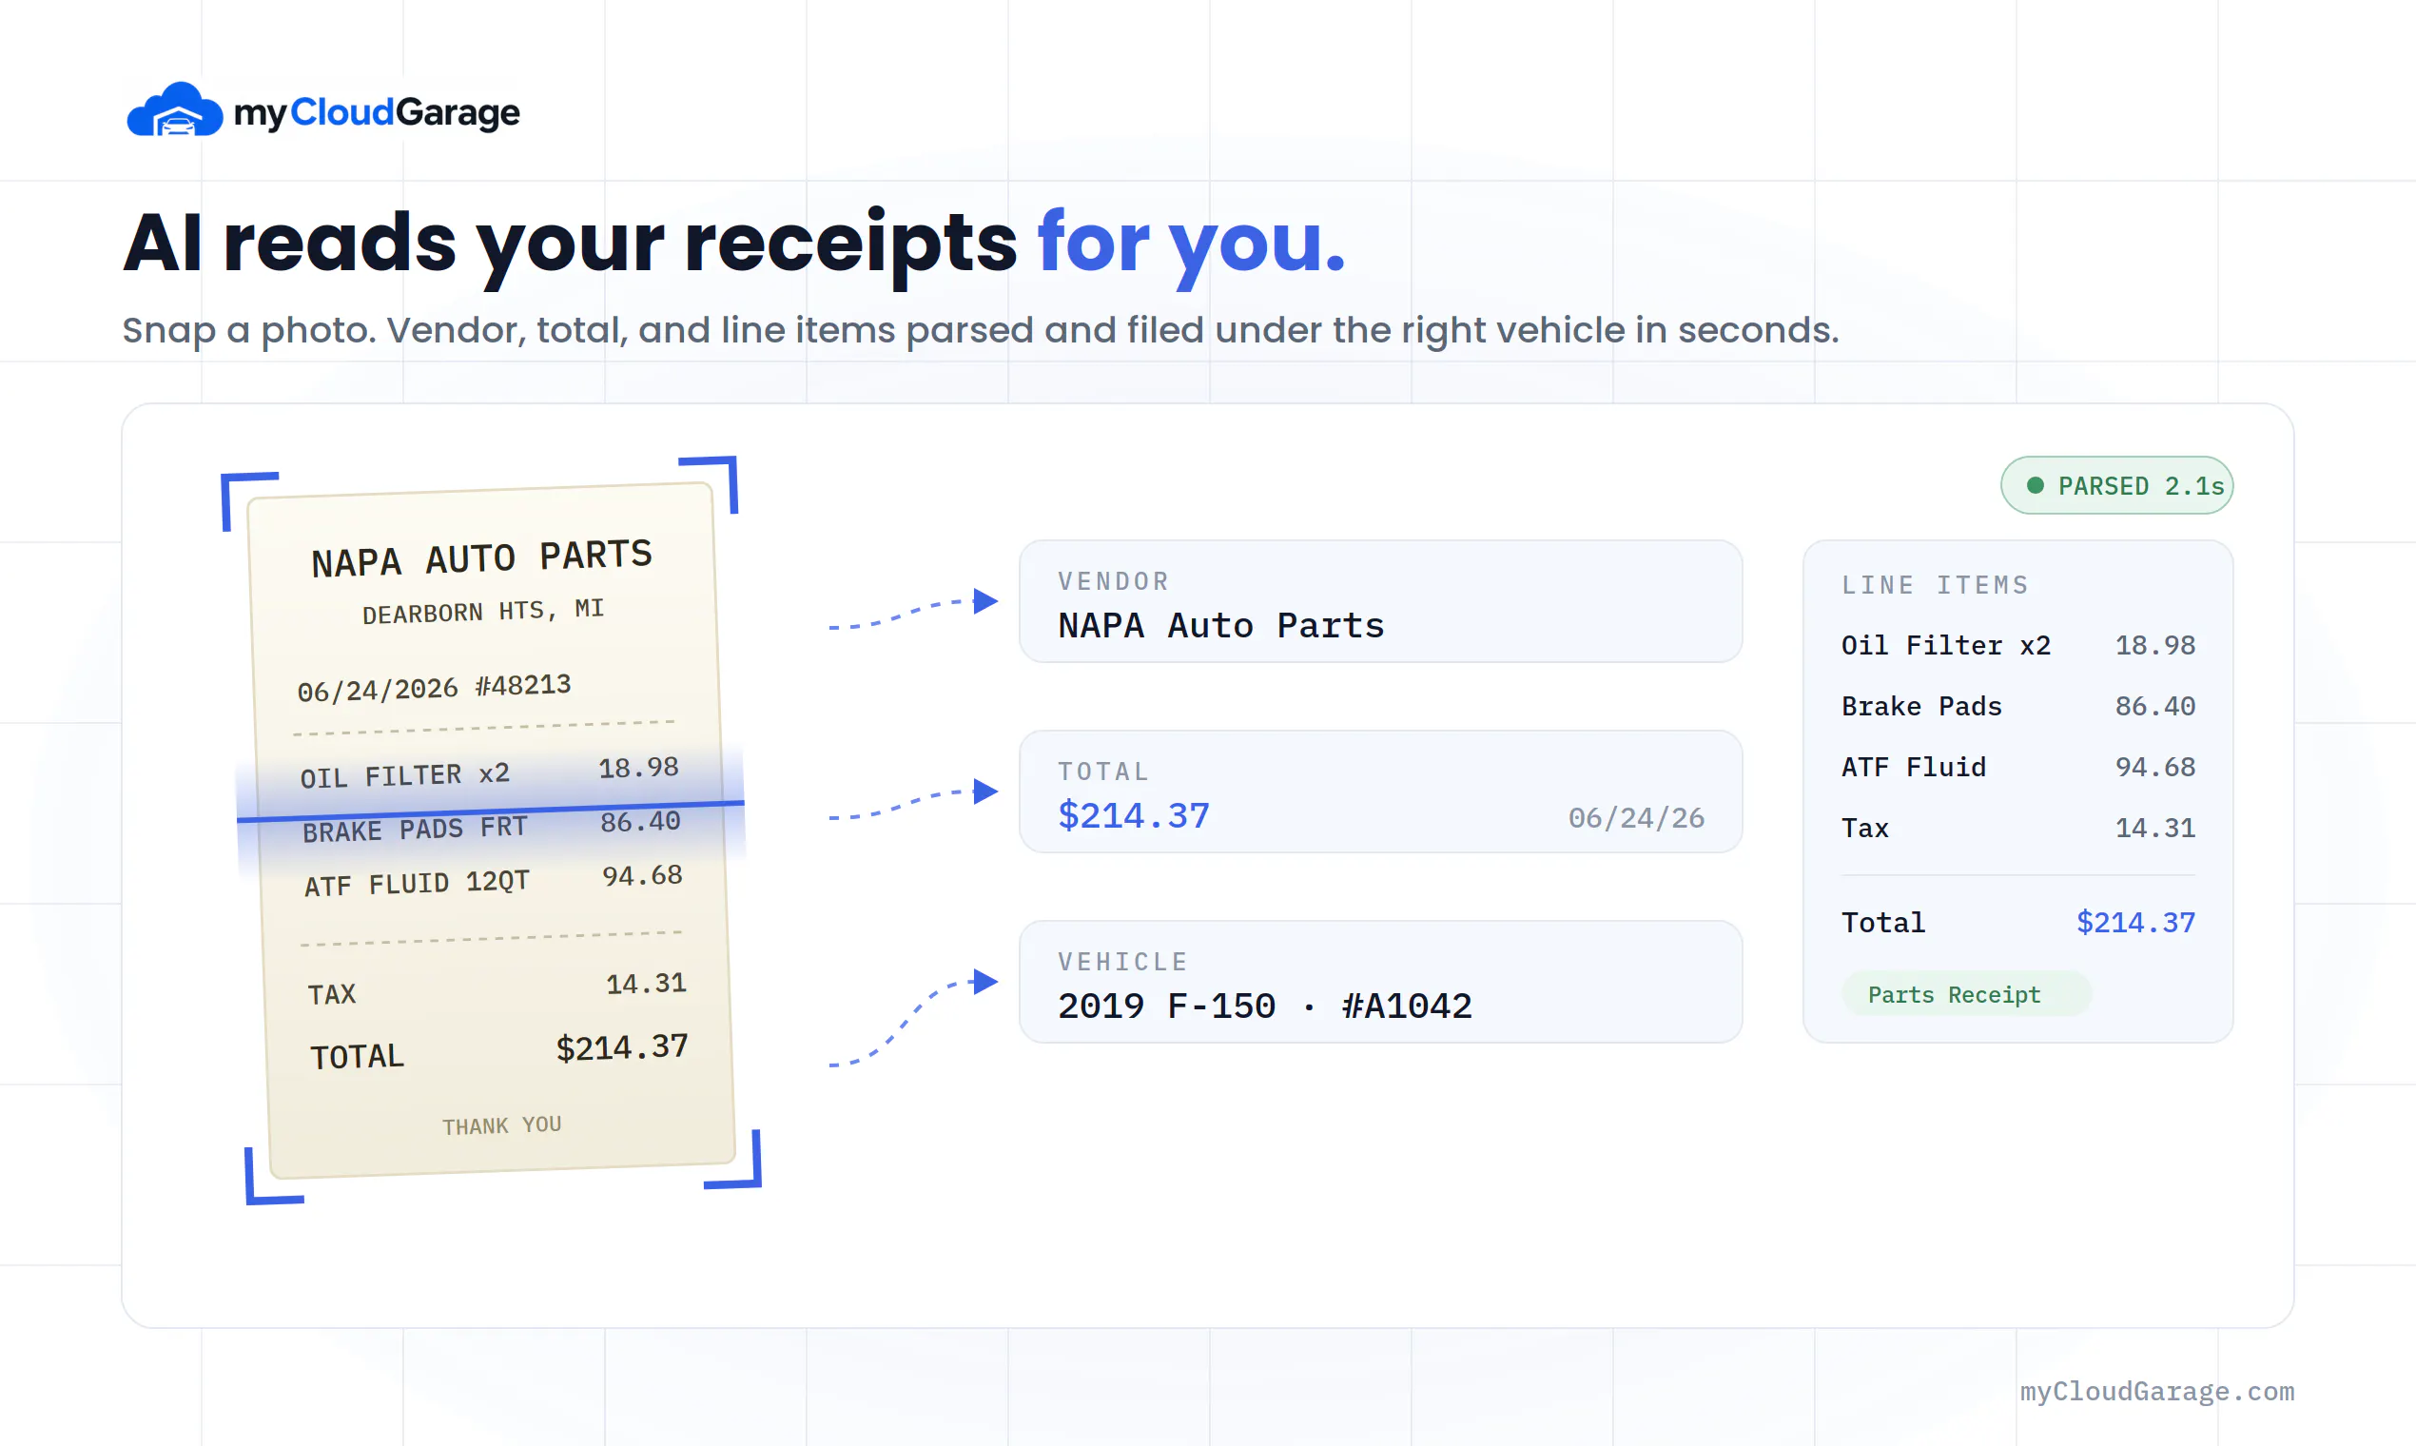Click "Oil Filter x2" in Line Items
2416x1446 pixels.
(1945, 645)
